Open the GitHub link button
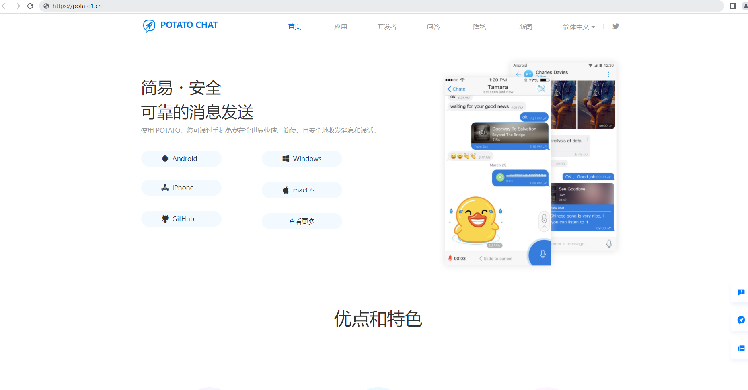Screen dimensions: 748x390 point(181,219)
